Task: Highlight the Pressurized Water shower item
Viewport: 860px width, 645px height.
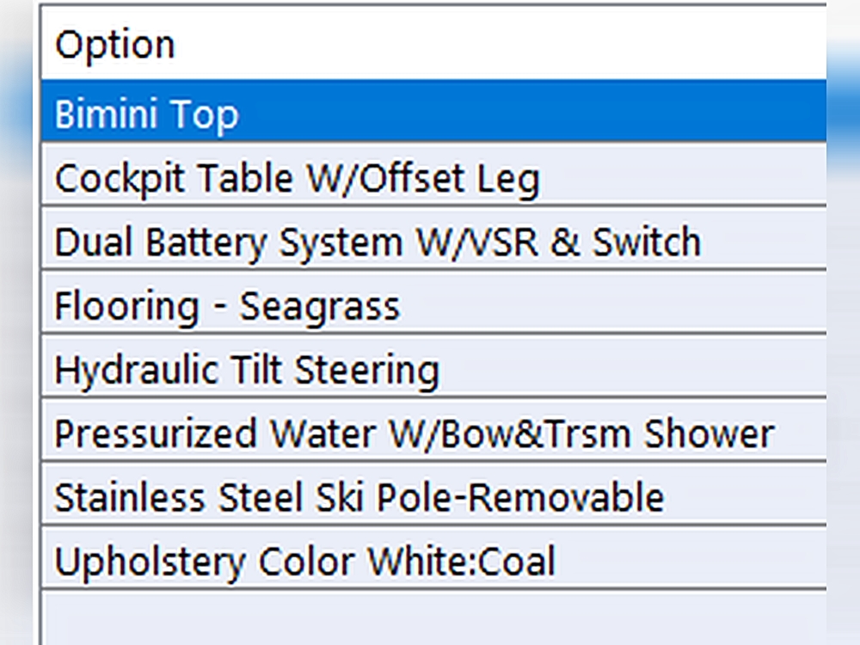Action: pyautogui.click(x=414, y=433)
